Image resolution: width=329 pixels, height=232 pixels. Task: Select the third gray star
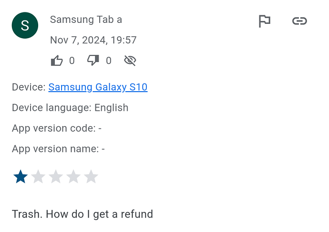(x=56, y=177)
